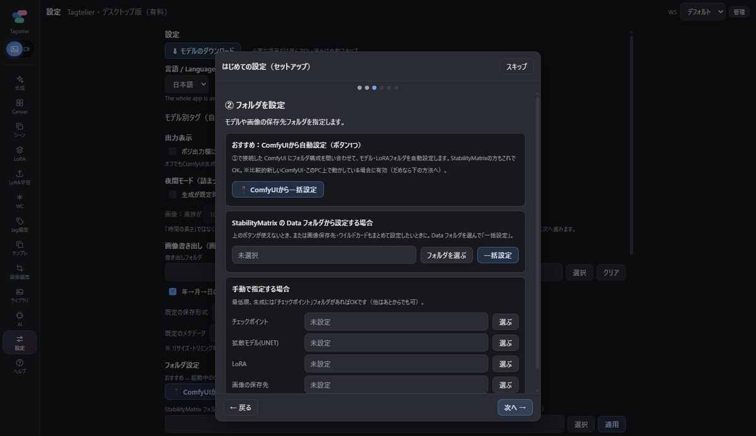Open the tag編集 section in sidebar
756x436 pixels.
tap(20, 225)
